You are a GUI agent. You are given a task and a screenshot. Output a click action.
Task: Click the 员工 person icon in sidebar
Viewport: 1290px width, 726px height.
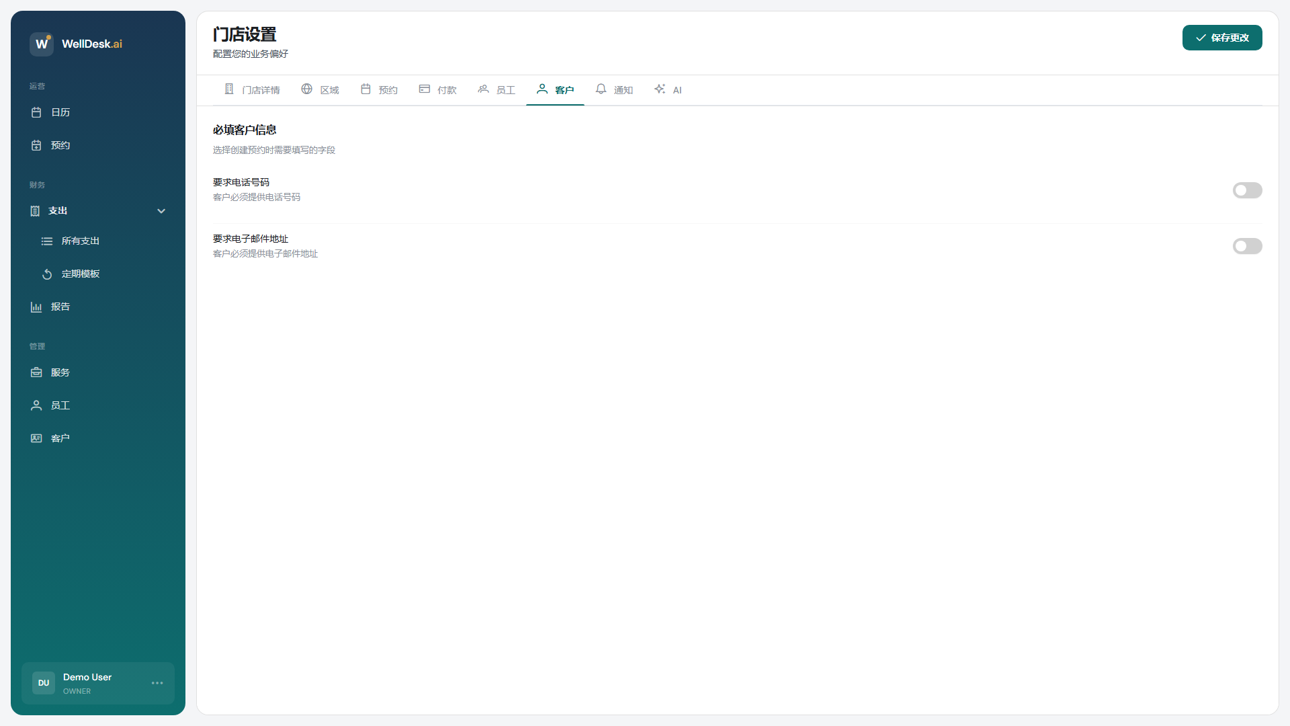point(36,405)
